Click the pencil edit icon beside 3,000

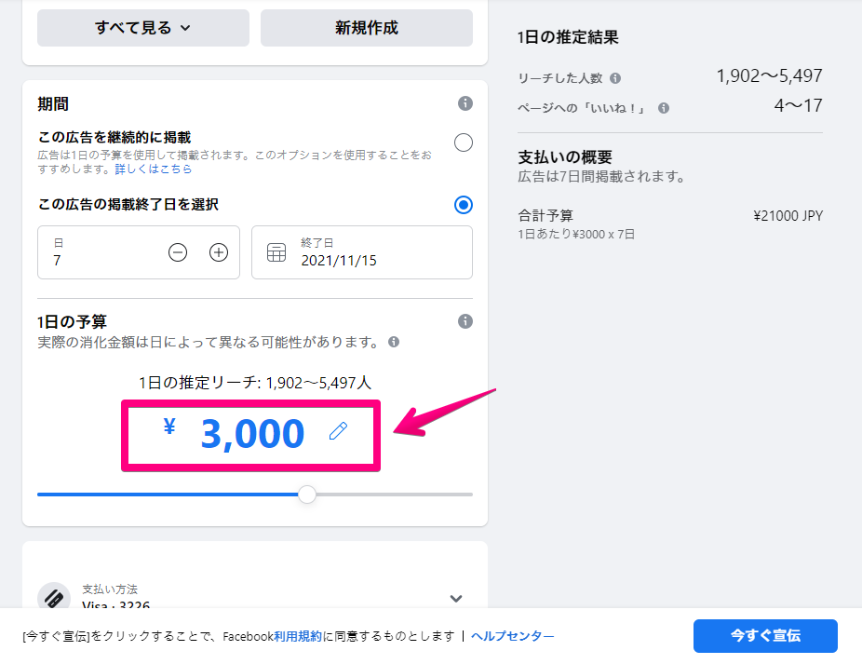(338, 431)
